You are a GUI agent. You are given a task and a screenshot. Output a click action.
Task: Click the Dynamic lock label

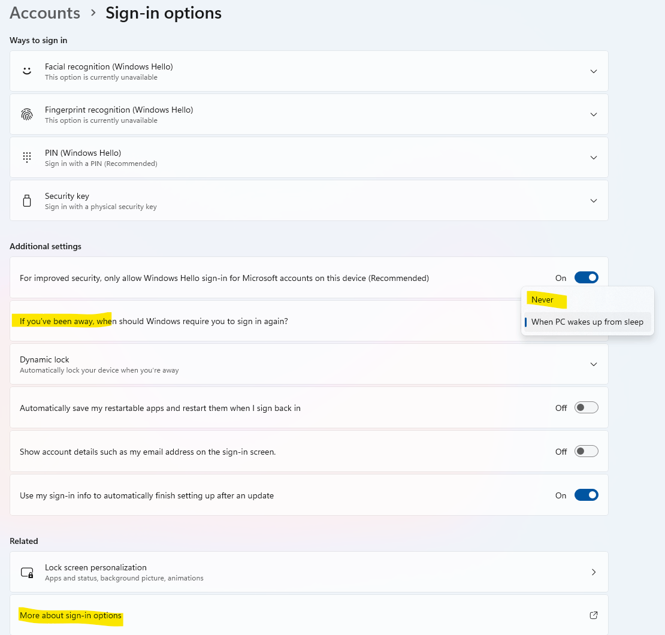tap(44, 359)
